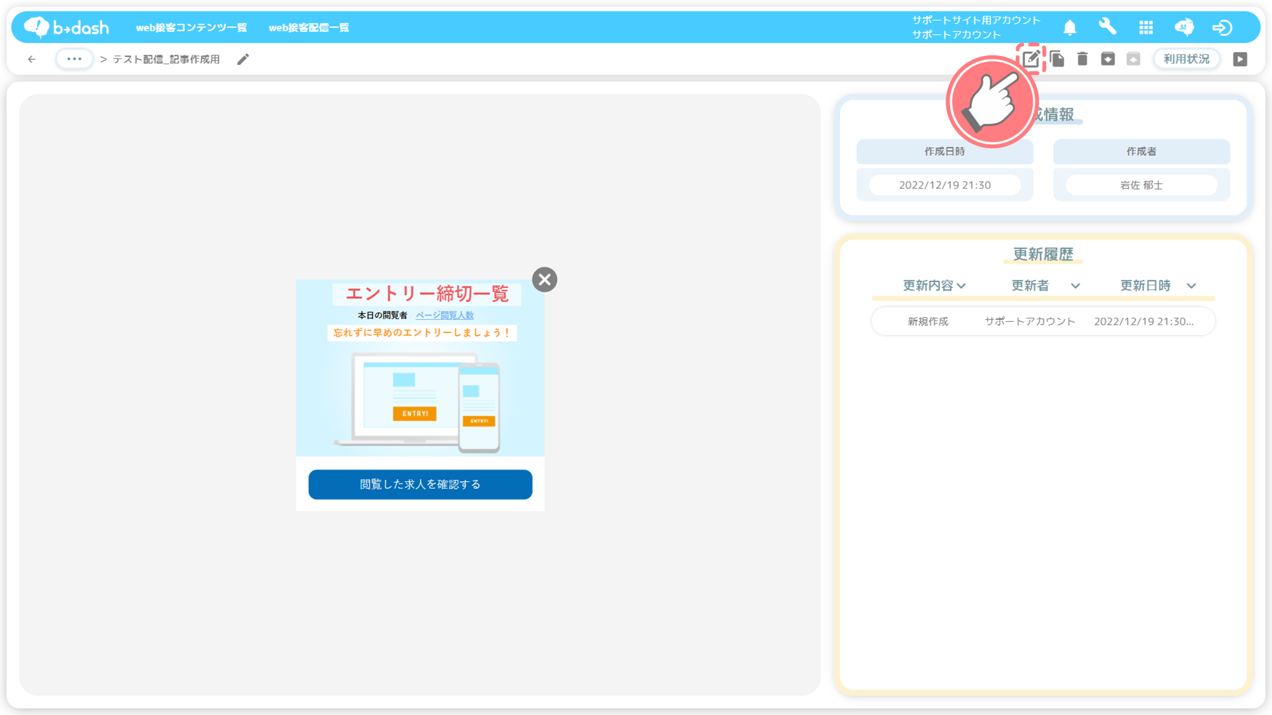Click 2022/12/19 21:30... in the history row
The image size is (1272, 715).
(x=1144, y=322)
